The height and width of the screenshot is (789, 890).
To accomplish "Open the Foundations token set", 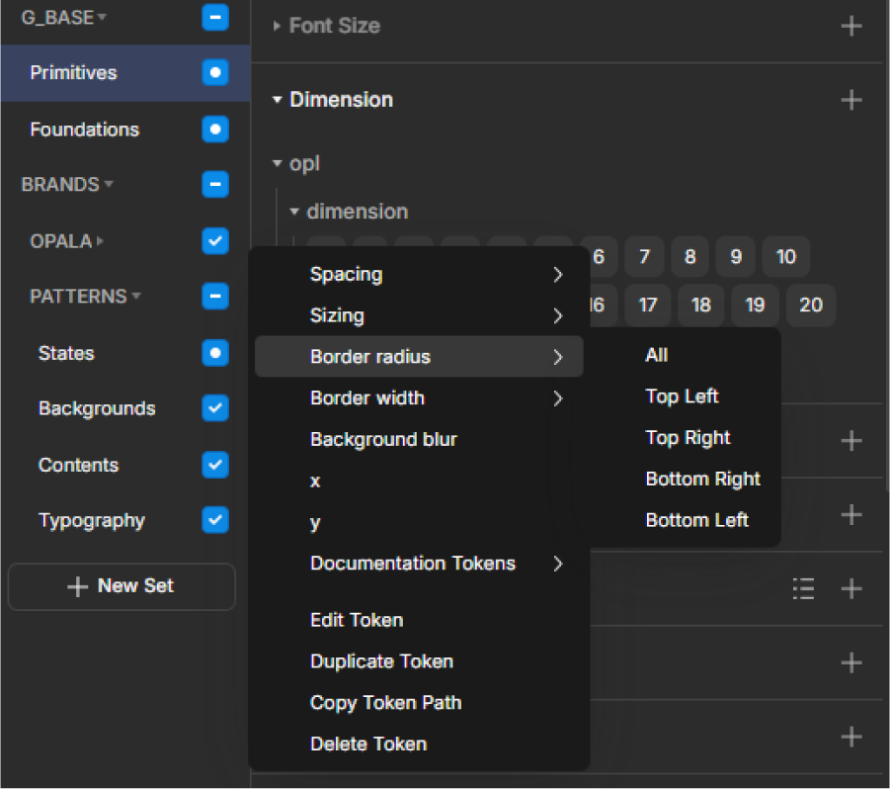I will [x=85, y=129].
